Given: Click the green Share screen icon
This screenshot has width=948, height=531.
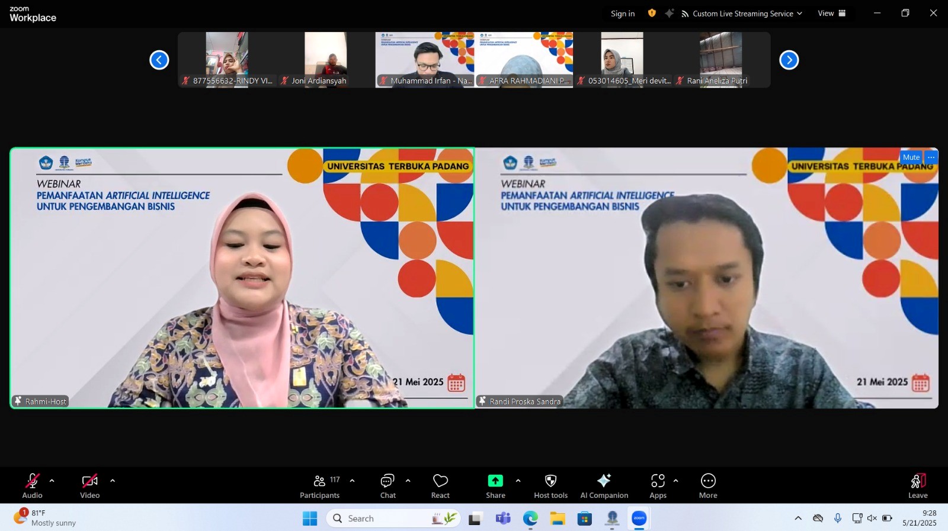Looking at the screenshot, I should click(495, 481).
